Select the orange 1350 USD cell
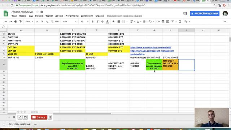The height and width of the screenshot is (130, 231). click(170, 65)
